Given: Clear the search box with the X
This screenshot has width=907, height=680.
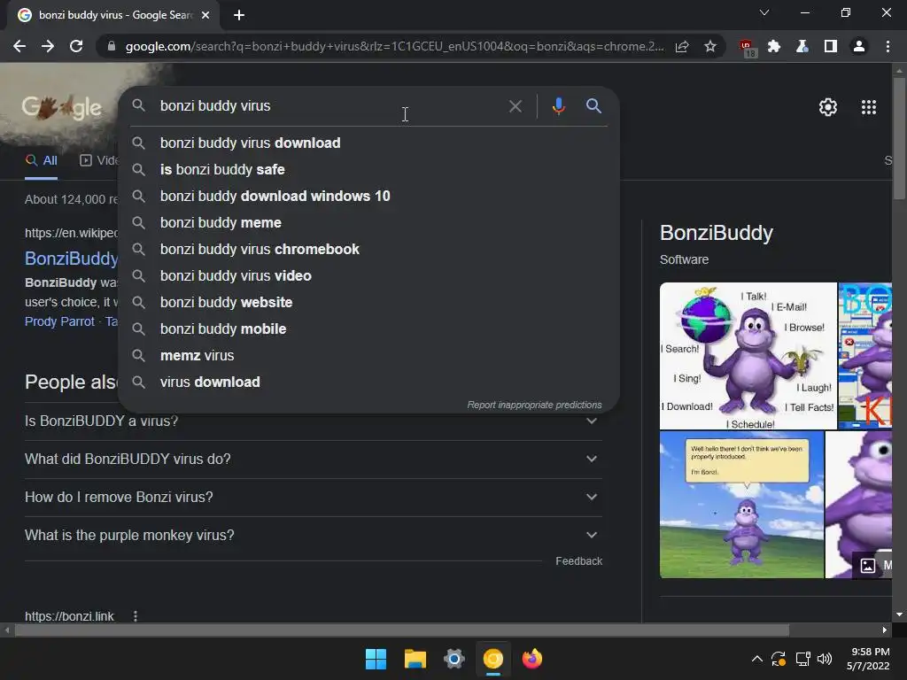Looking at the screenshot, I should coord(515,106).
